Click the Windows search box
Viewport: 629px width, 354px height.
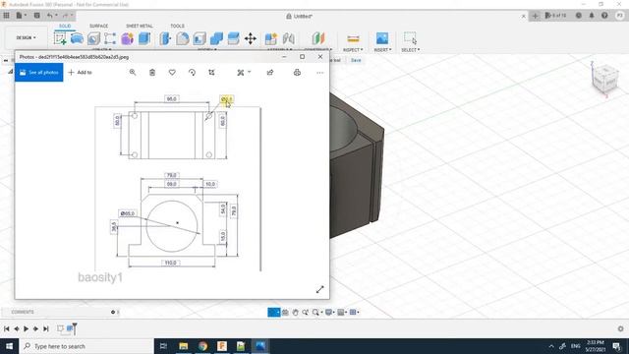point(86,346)
